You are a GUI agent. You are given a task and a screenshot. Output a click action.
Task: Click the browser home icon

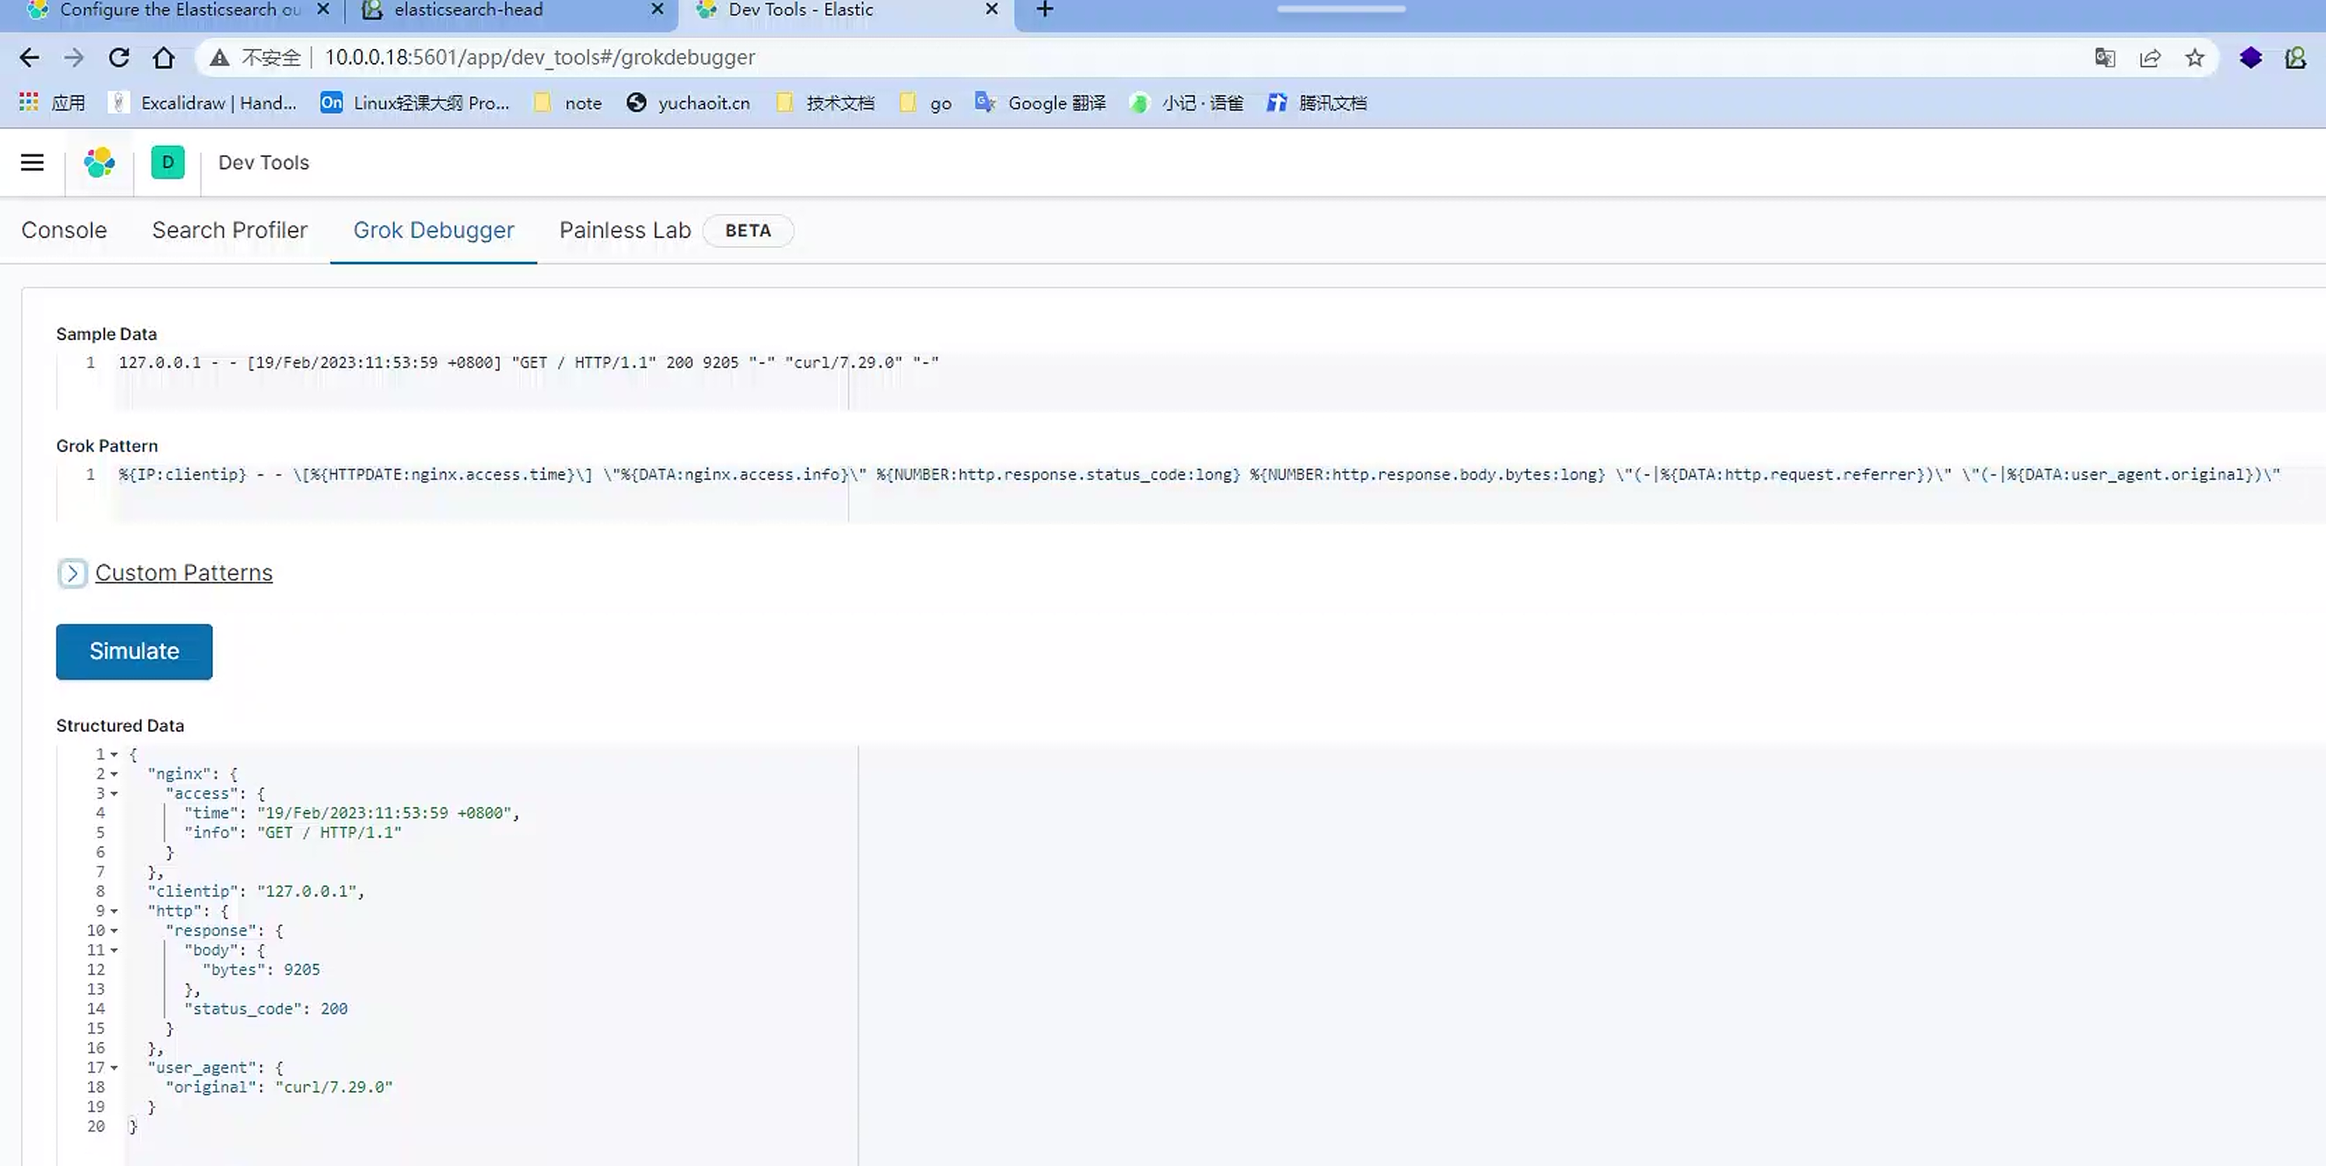[x=163, y=58]
